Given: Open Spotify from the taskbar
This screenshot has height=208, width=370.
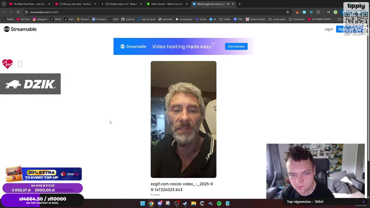Looking at the screenshot, I should pos(219,203).
